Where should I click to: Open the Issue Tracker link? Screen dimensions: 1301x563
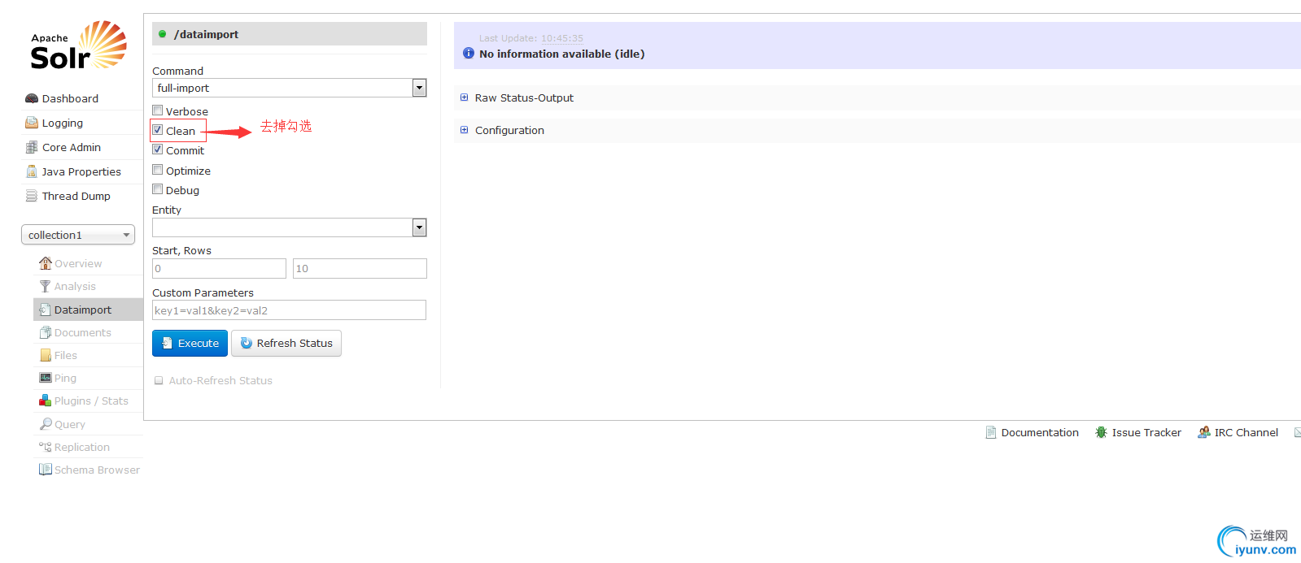[1146, 432]
